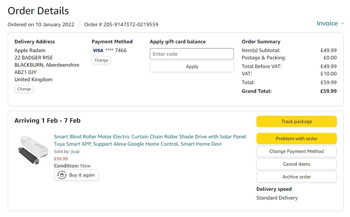Open the Invoice menu link
Screen dimensions: 350x217
327,23
